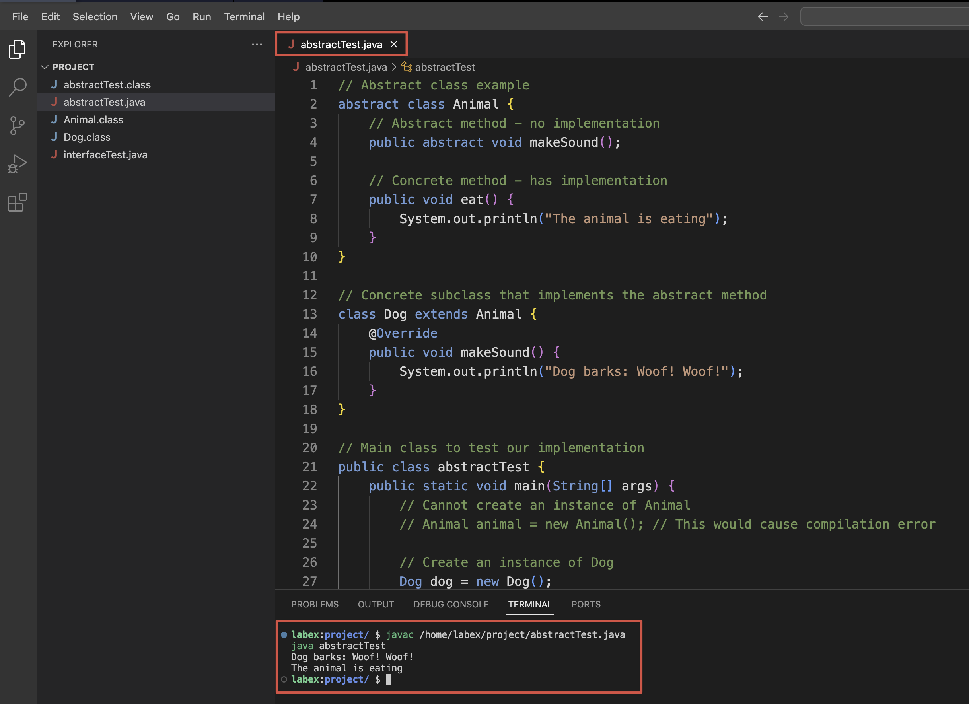Select Dog.class in the Explorer
This screenshot has height=704, width=969.
[87, 137]
